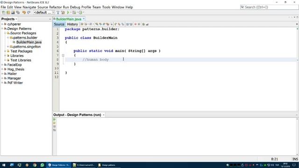The width and height of the screenshot is (299, 168).
Task: Click the Shift Line Right icon
Action: 131,24
